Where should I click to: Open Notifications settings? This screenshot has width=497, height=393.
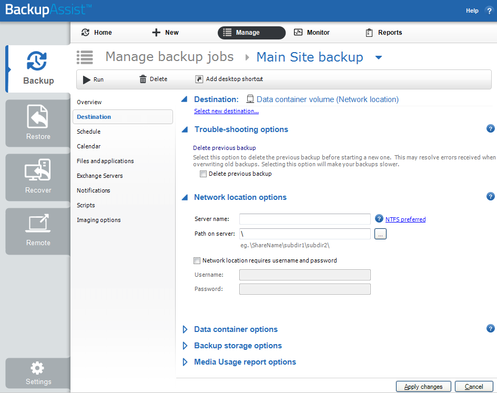pos(93,190)
